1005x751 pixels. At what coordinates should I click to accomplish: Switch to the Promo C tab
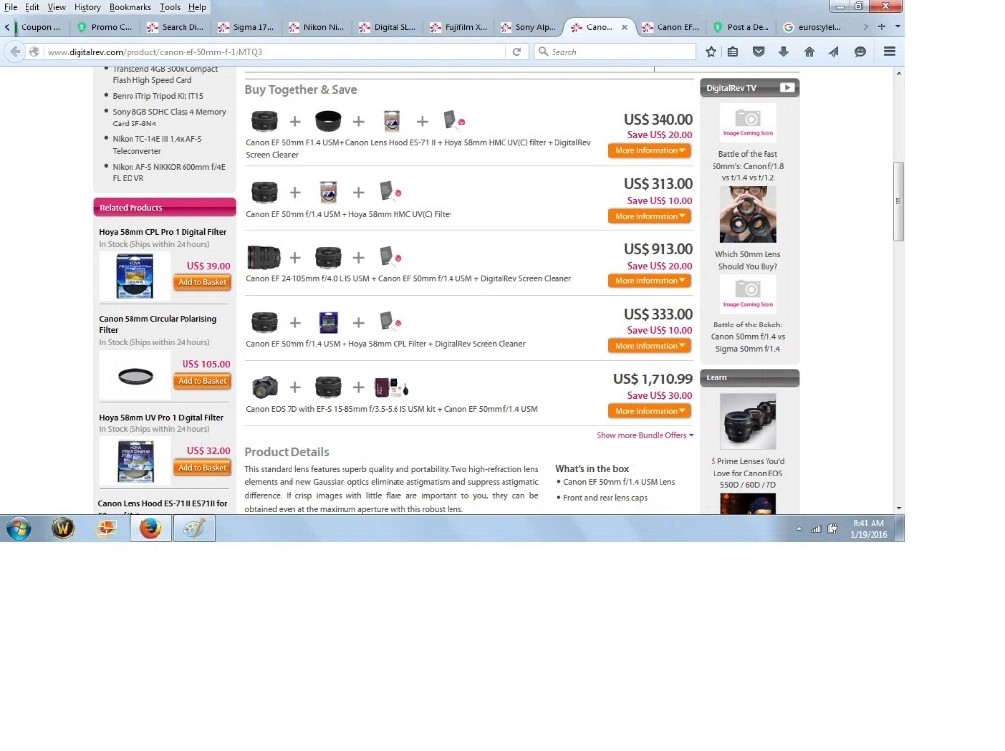pyautogui.click(x=105, y=27)
